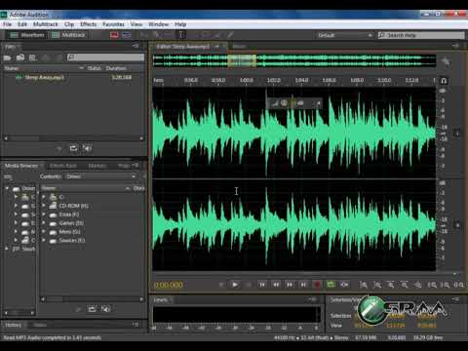The image size is (468, 351).
Task: Adjust the HUD amplitude knob
Action: point(284,103)
